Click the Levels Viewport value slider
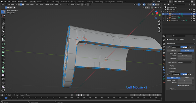 tap(185, 81)
